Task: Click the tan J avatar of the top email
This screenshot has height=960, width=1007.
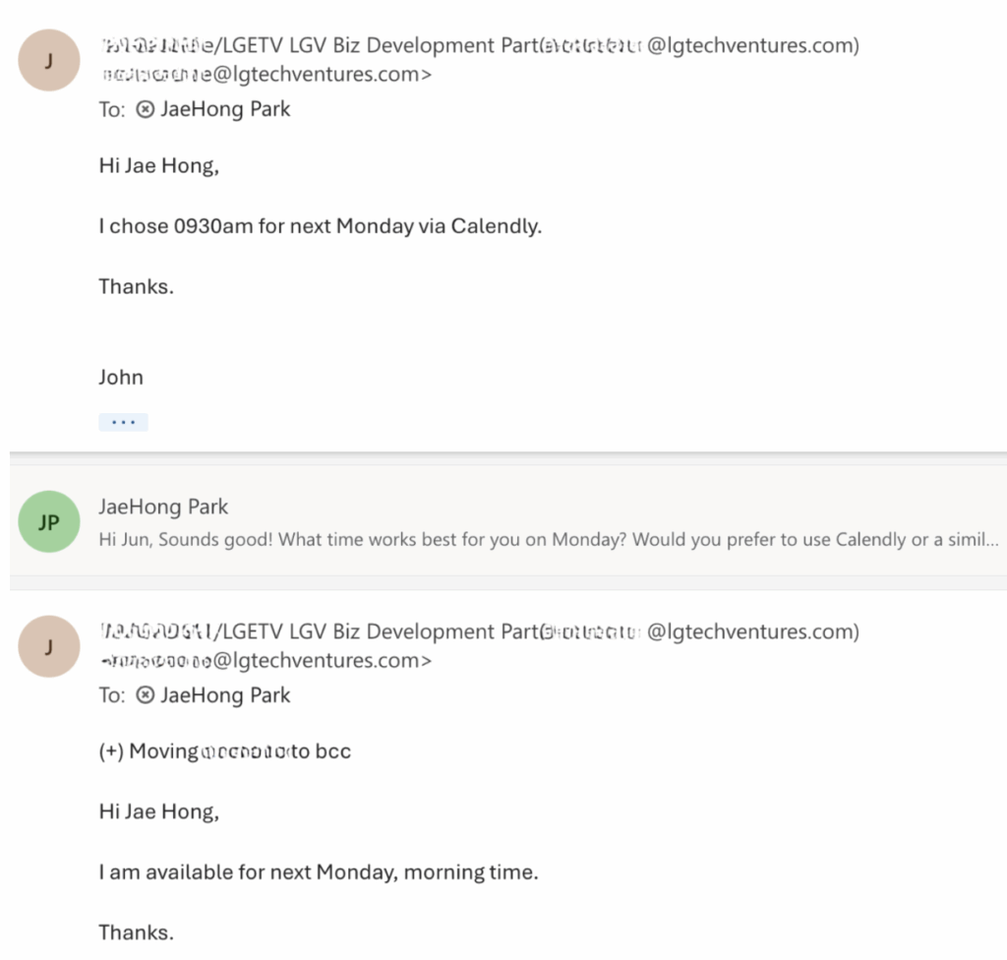Action: pyautogui.click(x=49, y=61)
